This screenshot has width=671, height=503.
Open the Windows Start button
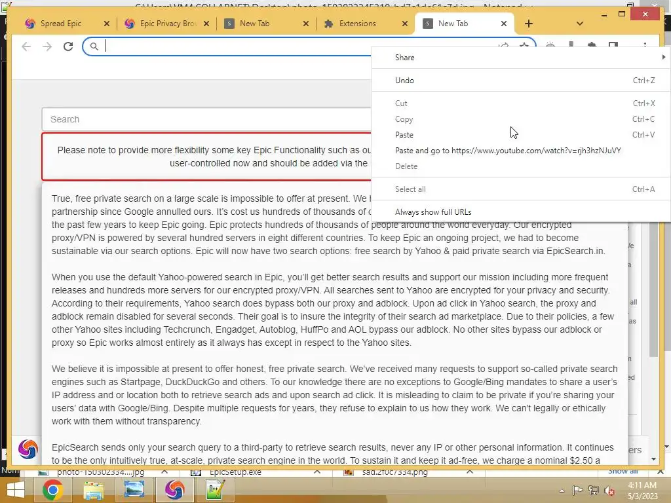point(16,490)
